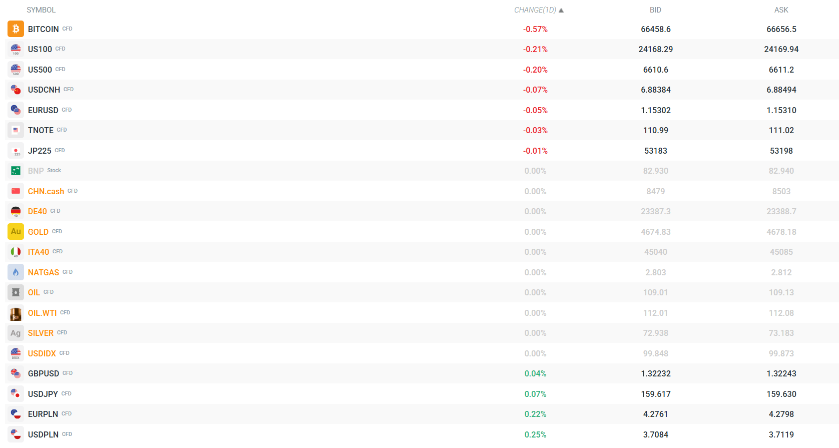Select the EURUSD row name
839x448 pixels.
[x=43, y=110]
